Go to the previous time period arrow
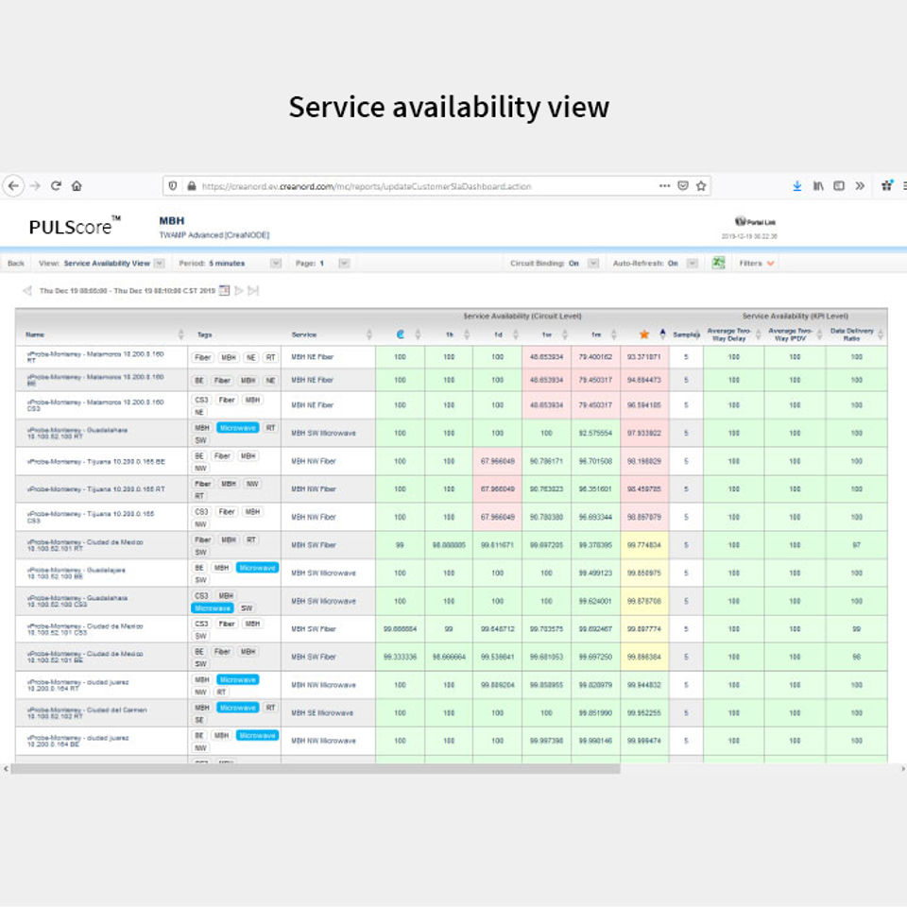 [27, 290]
